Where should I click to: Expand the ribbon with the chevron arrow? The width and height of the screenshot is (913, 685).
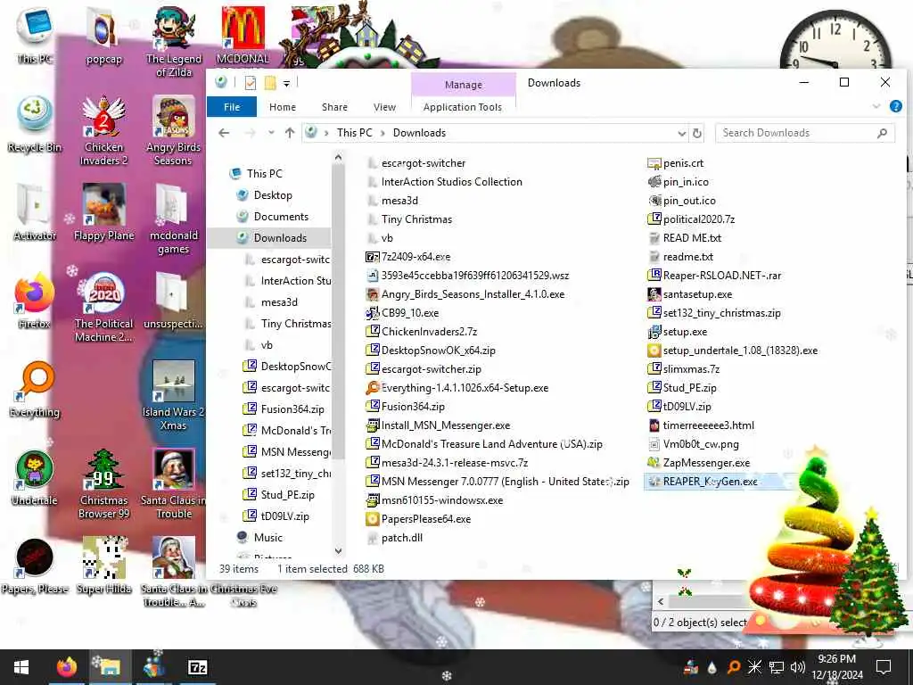click(876, 107)
